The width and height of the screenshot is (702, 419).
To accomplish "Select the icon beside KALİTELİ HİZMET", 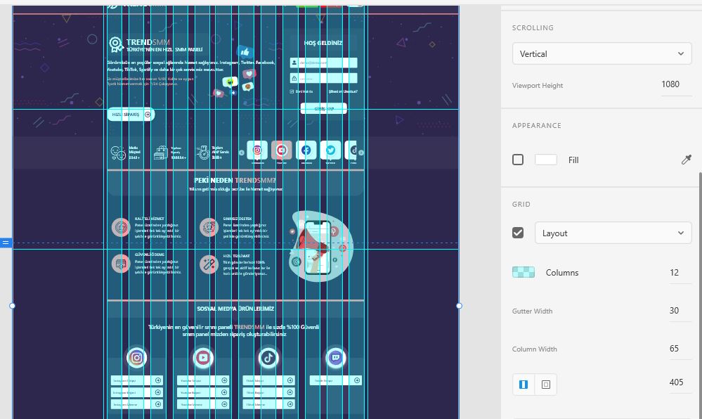I will [121, 228].
